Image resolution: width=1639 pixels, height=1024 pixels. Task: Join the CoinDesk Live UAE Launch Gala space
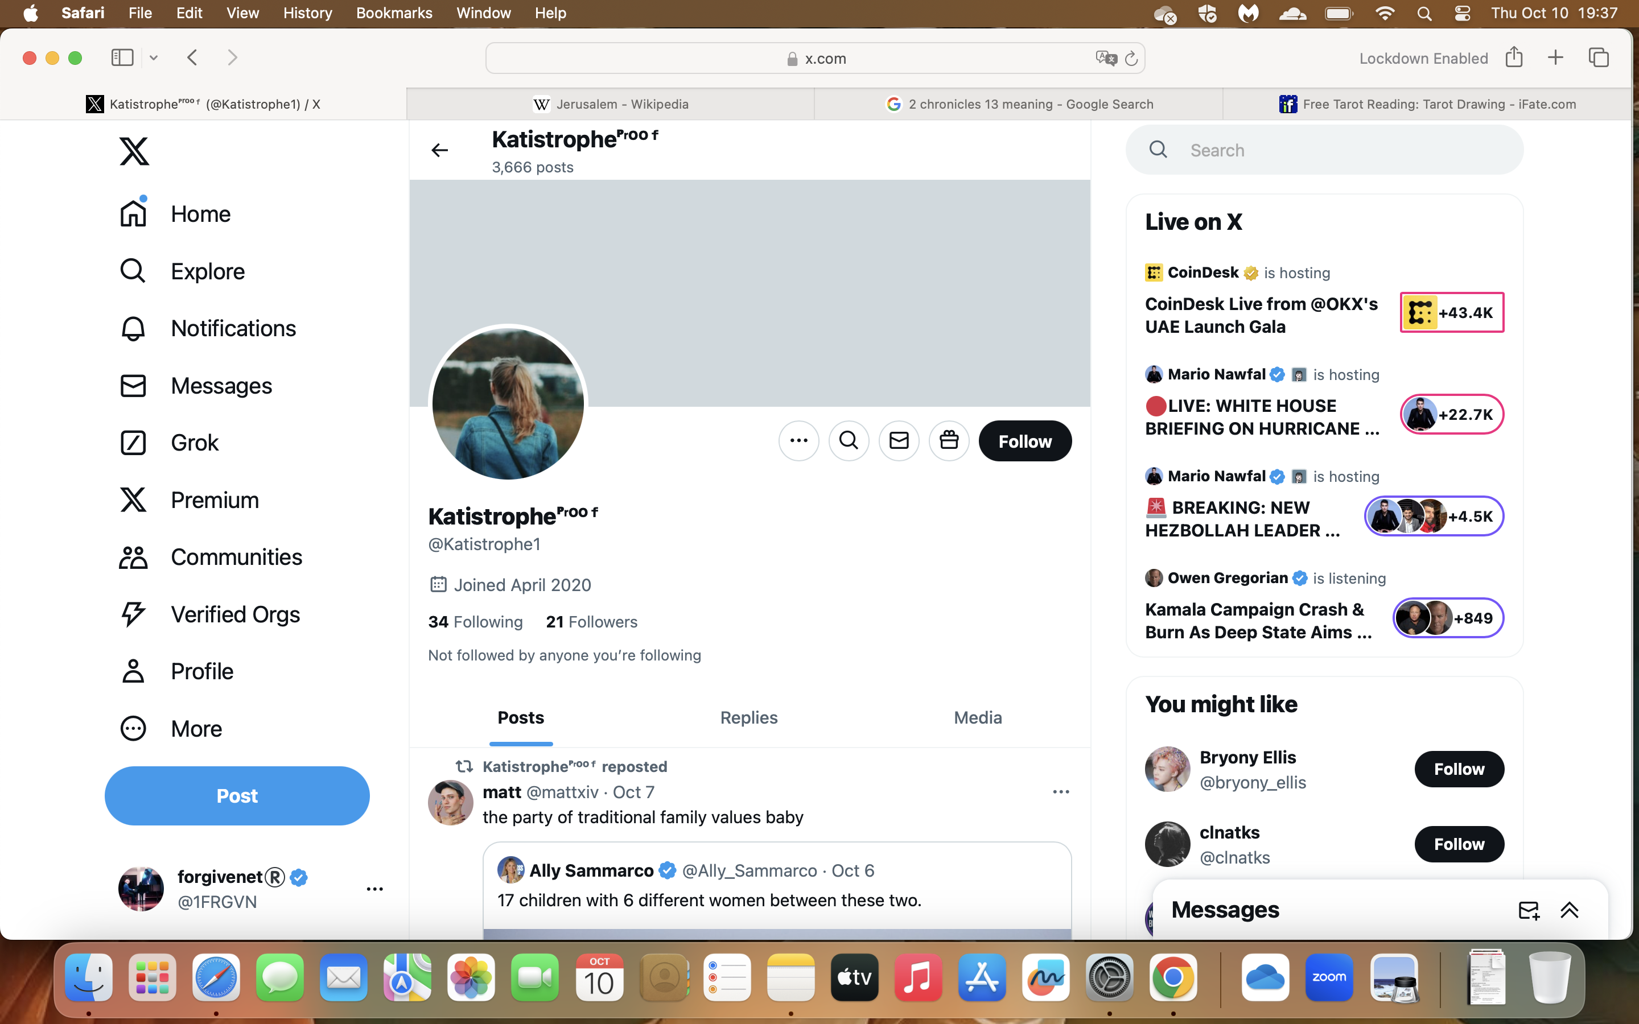(1452, 313)
